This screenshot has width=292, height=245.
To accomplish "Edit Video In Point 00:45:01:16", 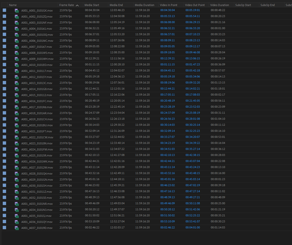I will (x=167, y=179).
